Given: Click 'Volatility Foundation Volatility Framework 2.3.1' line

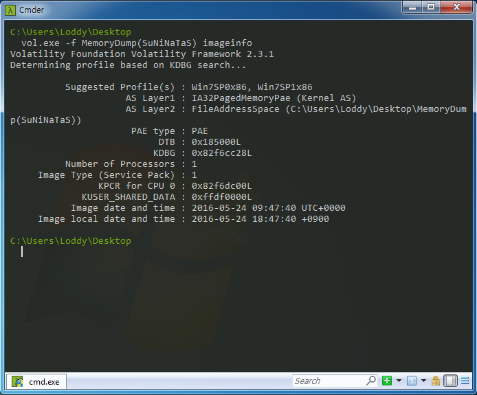Looking at the screenshot, I should click(x=142, y=54).
